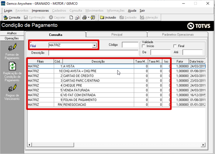Enable the Validade Início checkbox

(144, 46)
